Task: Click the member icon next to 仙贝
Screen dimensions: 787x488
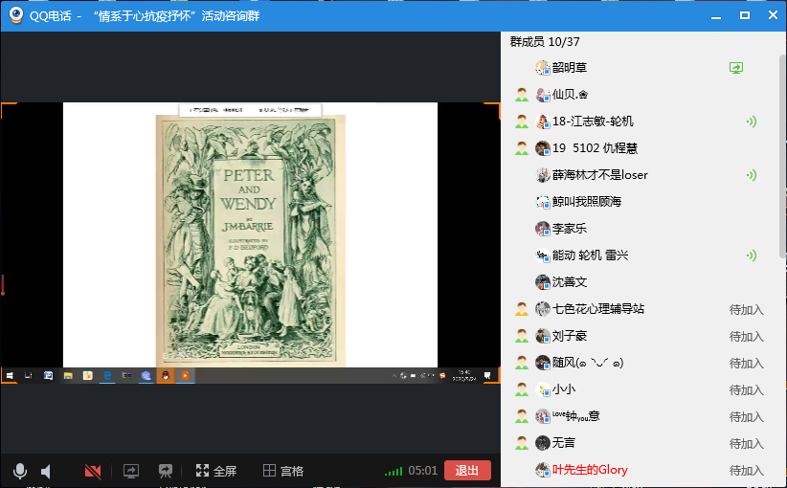Action: (522, 95)
